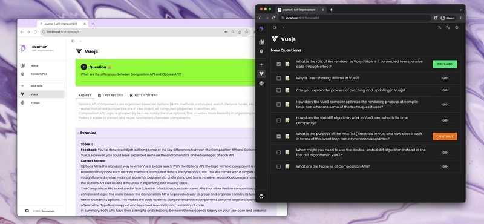Viewport: 484px width, 224px height.
Task: Toggle the sidebar panel icon in light window
Action: tap(73, 41)
